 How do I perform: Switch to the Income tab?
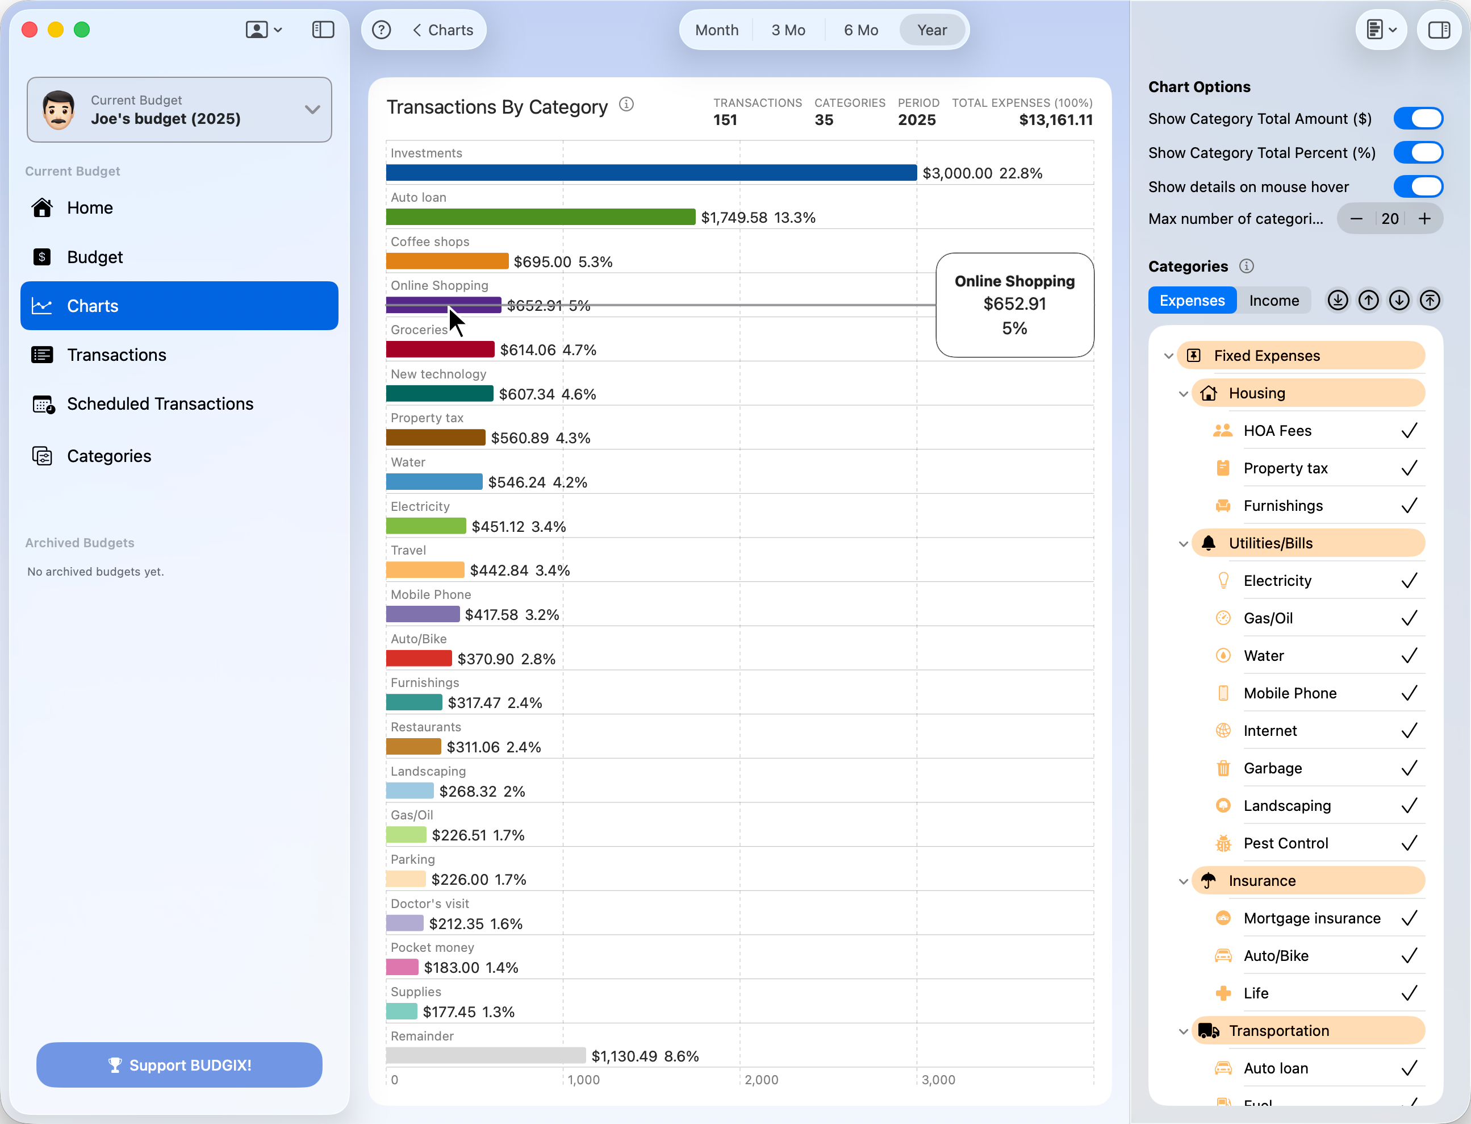[1274, 301]
